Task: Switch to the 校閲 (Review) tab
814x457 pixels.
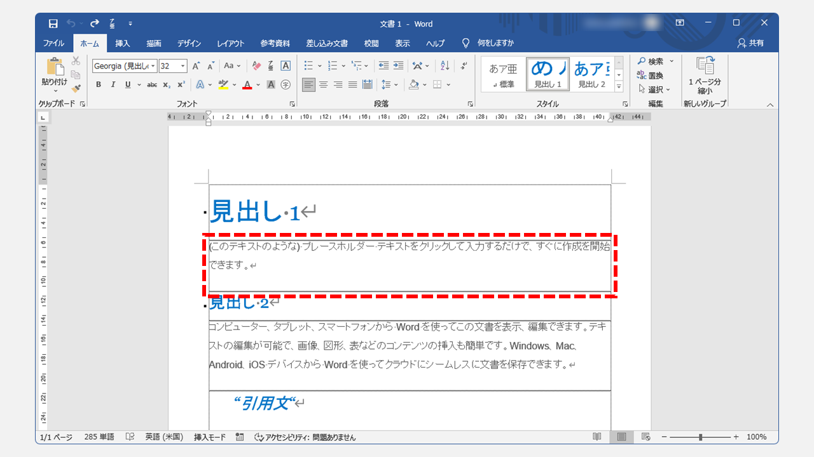Action: [x=371, y=43]
